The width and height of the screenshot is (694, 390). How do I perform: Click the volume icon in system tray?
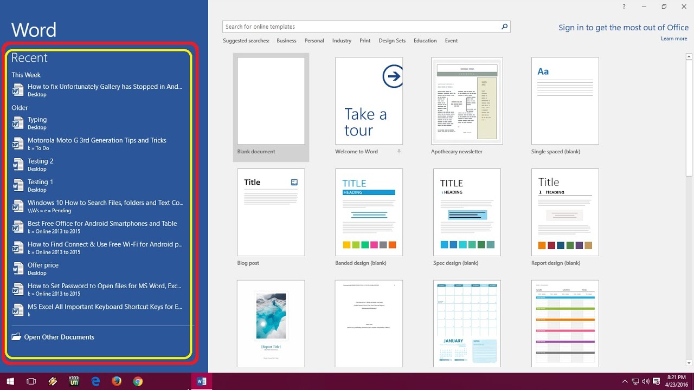pos(646,381)
